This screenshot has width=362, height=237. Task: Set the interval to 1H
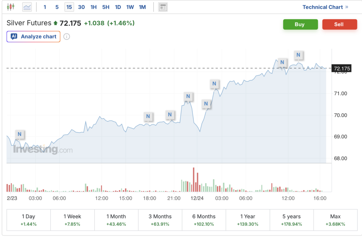pyautogui.click(x=93, y=7)
